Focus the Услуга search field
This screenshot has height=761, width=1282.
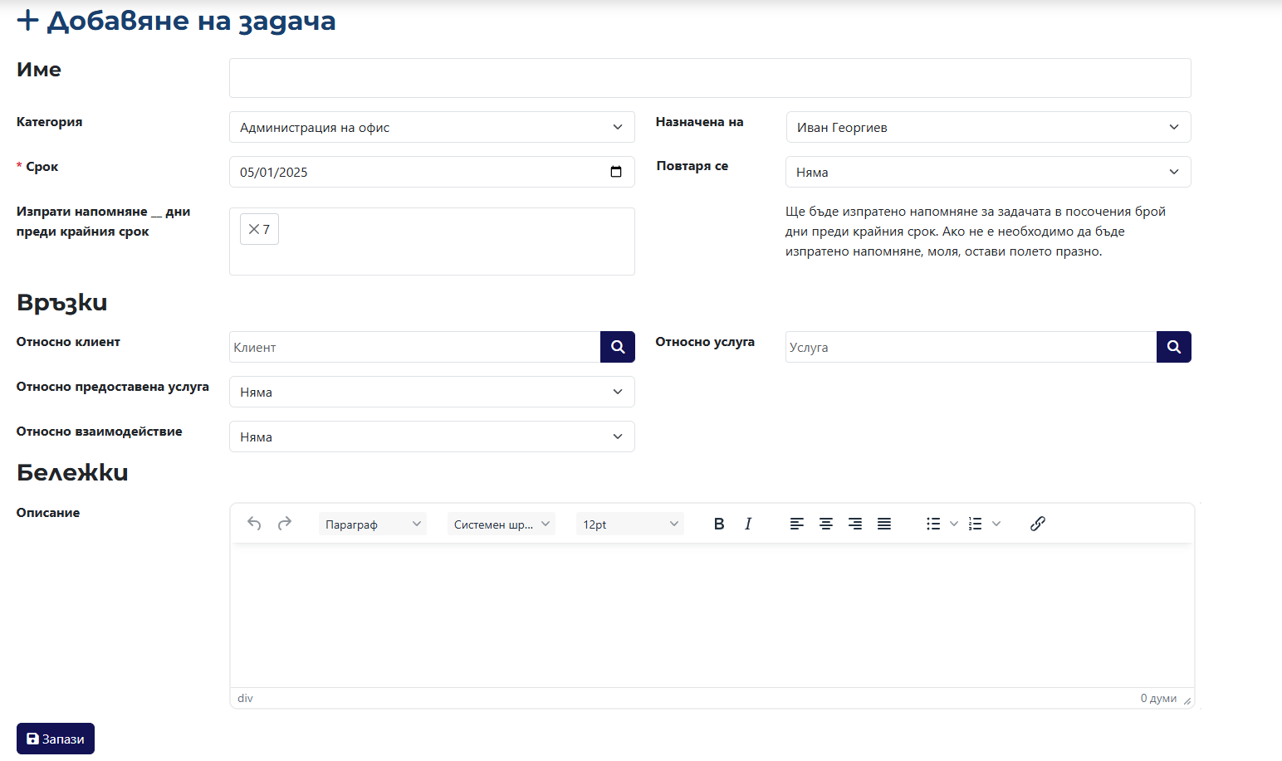971,347
